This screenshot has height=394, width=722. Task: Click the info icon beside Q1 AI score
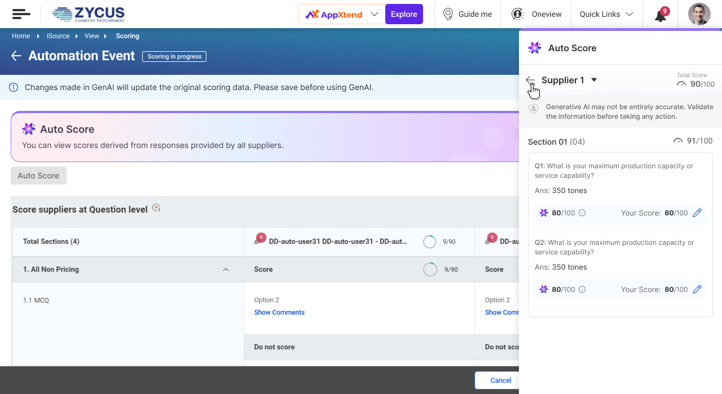pos(582,213)
